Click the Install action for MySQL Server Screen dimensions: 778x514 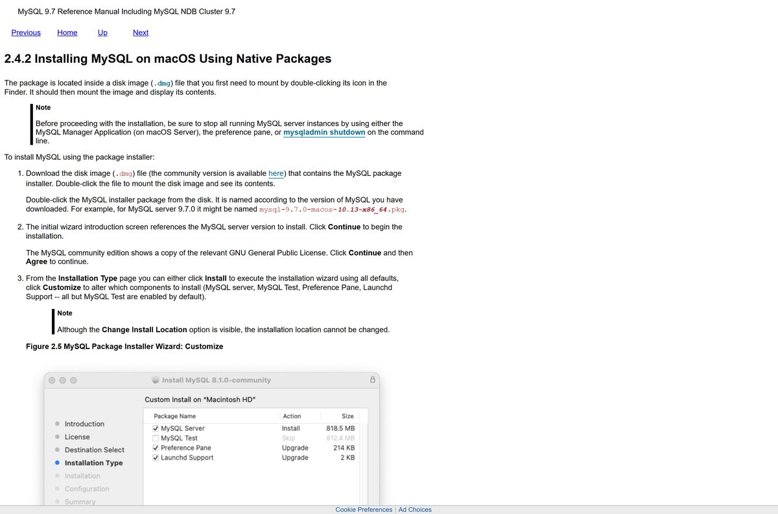291,428
